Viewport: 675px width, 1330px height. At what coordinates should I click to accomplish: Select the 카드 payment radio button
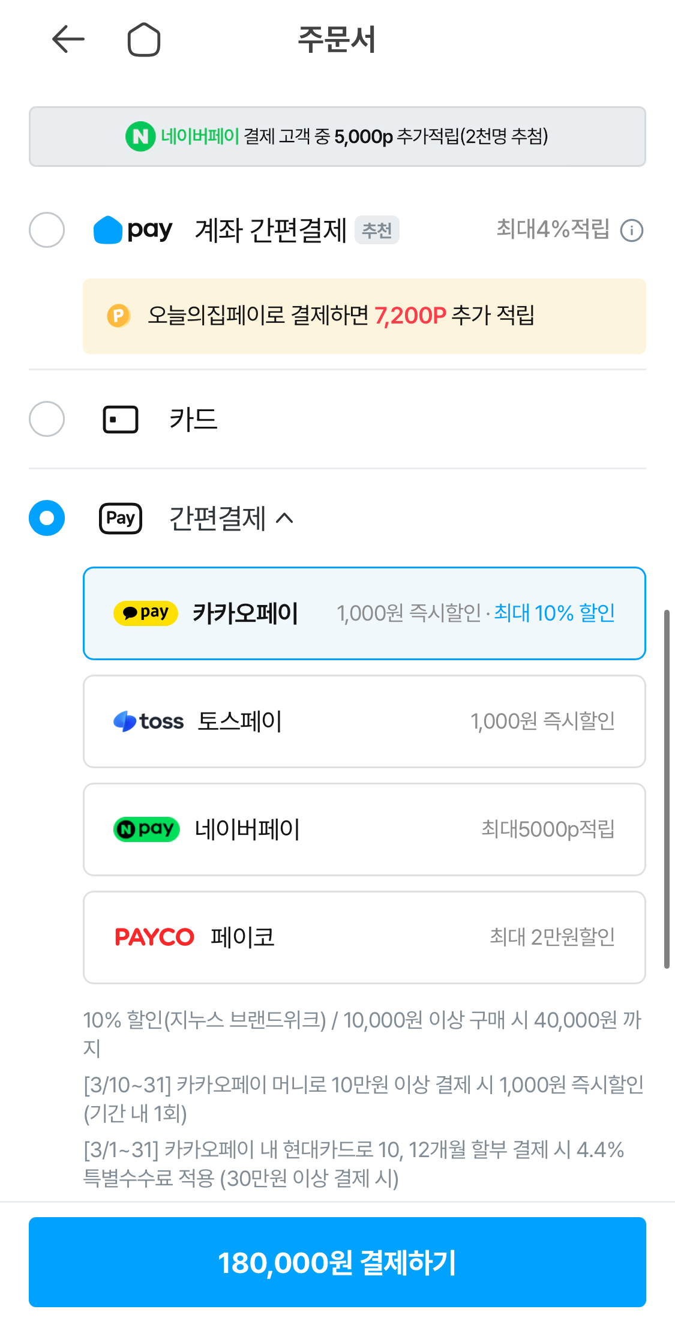point(47,419)
